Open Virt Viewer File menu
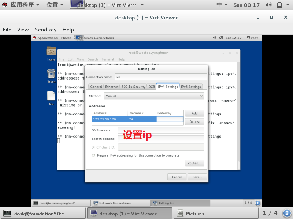The width and height of the screenshot is (293, 219). click(7, 30)
